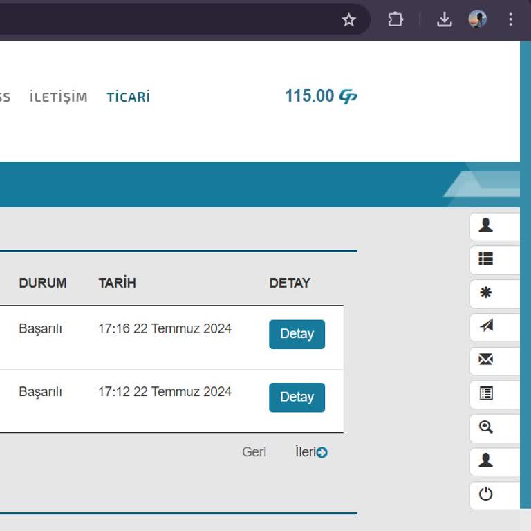This screenshot has height=531, width=531.
Task: Open Detay for the 17:16 transaction
Action: tap(297, 334)
